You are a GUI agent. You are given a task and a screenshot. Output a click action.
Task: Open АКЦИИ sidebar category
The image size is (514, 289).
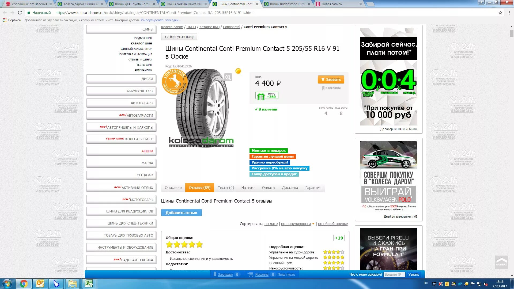[121, 151]
